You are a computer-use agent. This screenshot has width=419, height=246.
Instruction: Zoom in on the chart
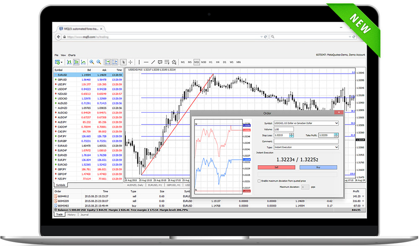tap(92, 62)
